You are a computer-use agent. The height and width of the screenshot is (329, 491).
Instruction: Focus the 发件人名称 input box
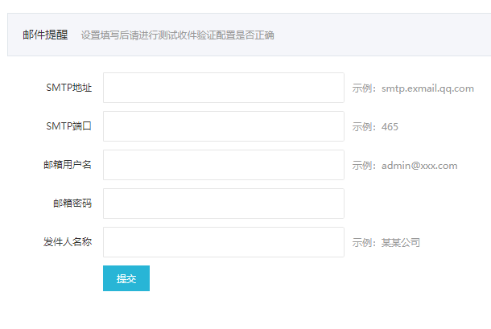point(223,242)
